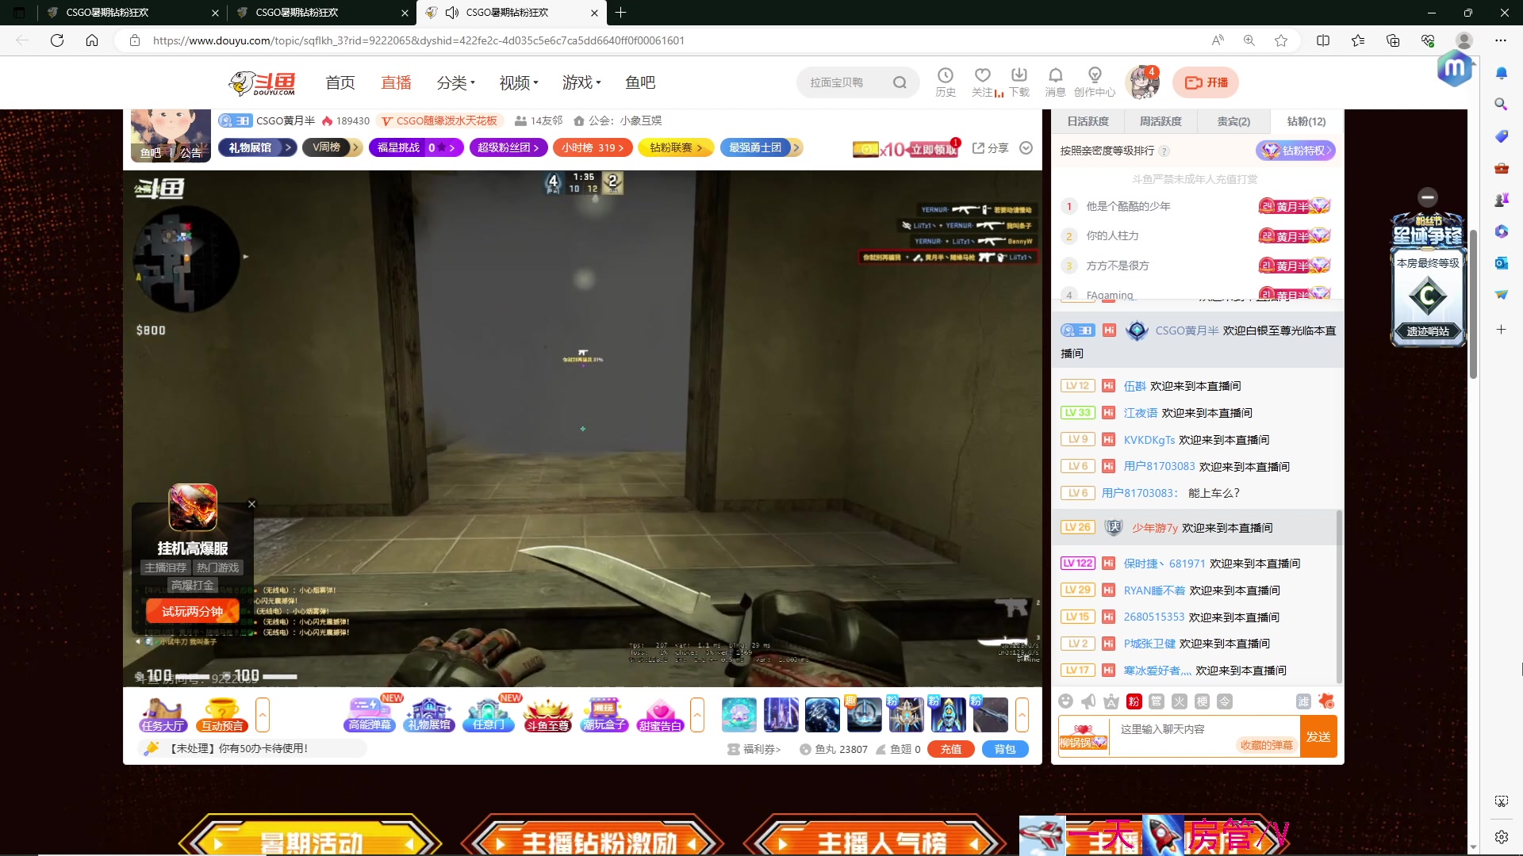The height and width of the screenshot is (856, 1523).
Task: Click the share 分享 icon
Action: click(x=990, y=148)
